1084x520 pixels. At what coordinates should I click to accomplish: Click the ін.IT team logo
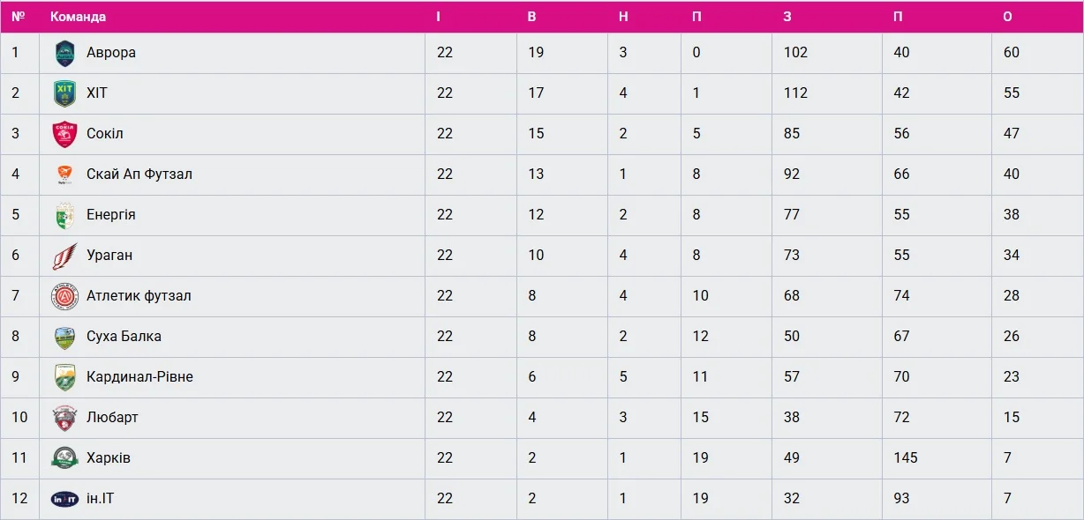pos(64,499)
